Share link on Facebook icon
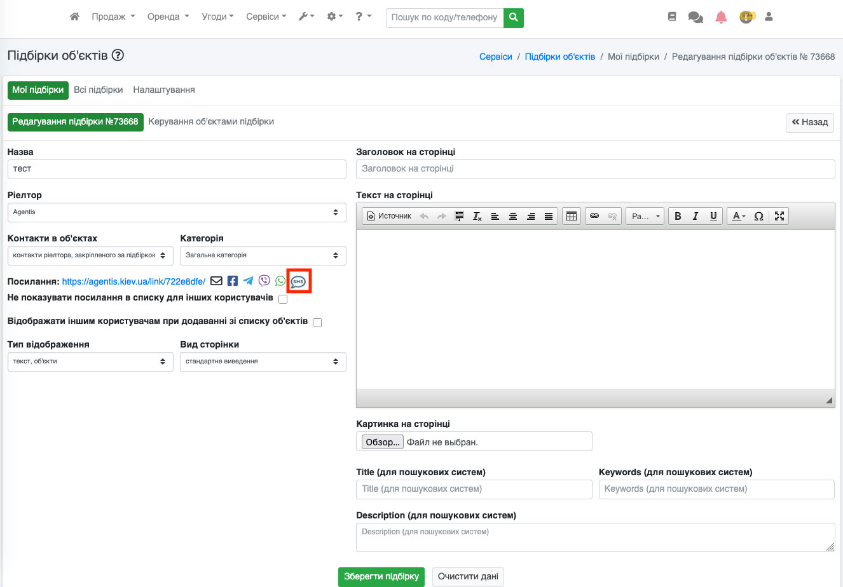This screenshot has width=843, height=587. click(x=232, y=281)
